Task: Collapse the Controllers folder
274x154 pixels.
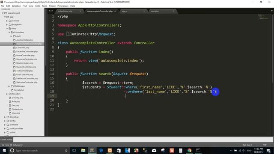Action: (x=9, y=33)
